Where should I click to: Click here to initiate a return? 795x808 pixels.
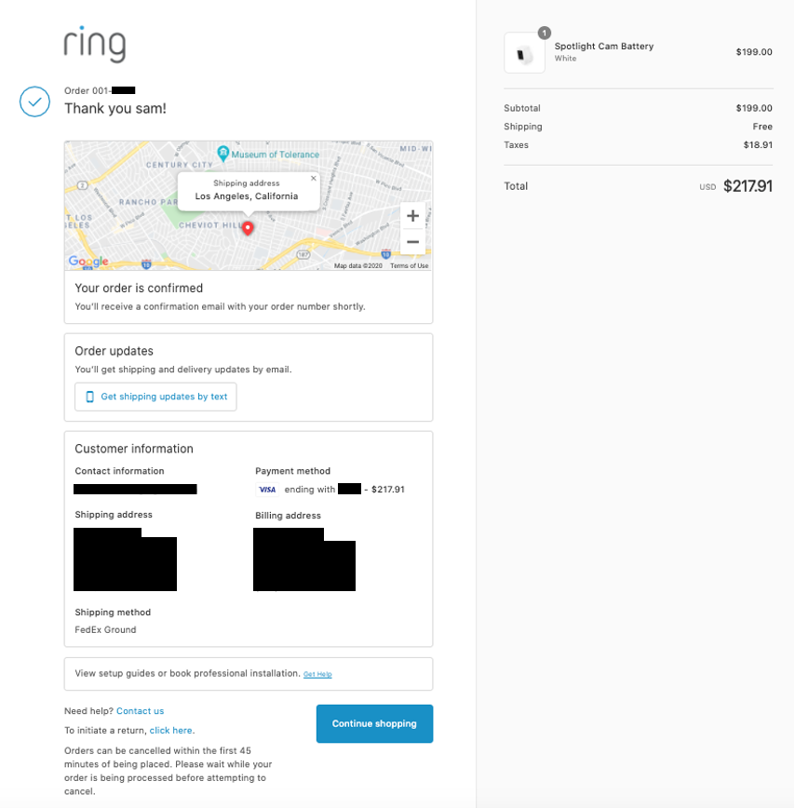coord(171,731)
